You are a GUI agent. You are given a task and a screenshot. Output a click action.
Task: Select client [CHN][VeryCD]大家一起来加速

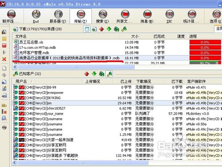point(49,140)
